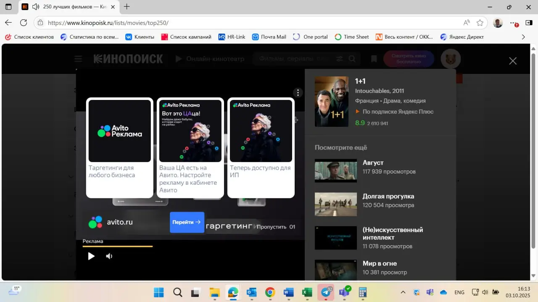Select the Таргетинги для любого бизнеса ad card

120,148
